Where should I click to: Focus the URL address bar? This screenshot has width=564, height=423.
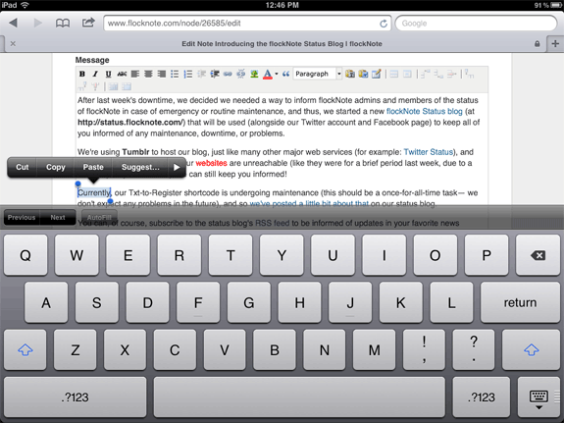tap(247, 24)
